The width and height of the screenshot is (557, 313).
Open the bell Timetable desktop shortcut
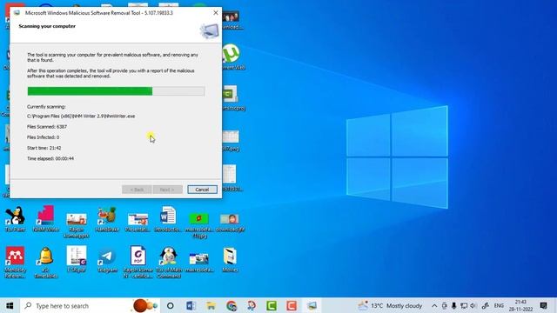coord(46,262)
